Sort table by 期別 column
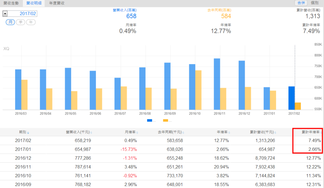 tap(24, 132)
